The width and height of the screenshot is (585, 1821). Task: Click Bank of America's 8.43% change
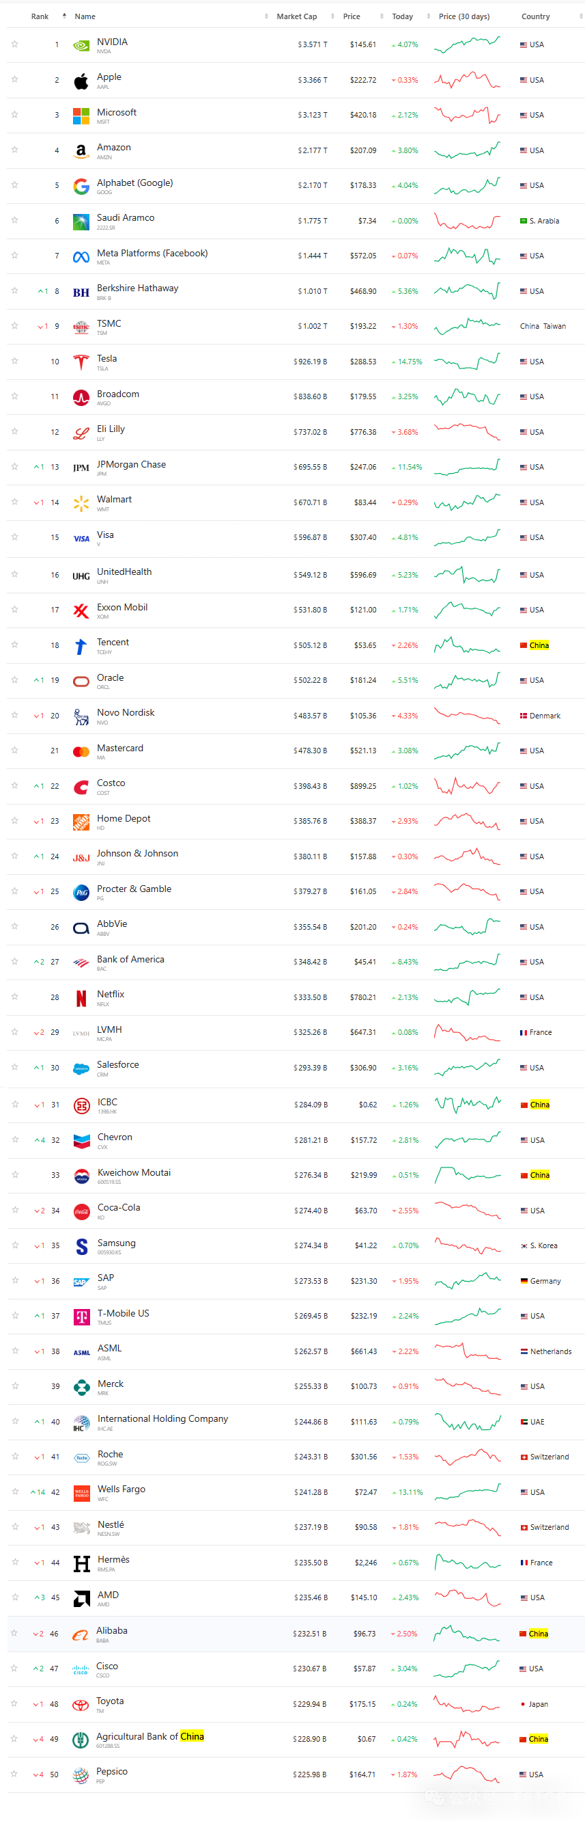405,962
